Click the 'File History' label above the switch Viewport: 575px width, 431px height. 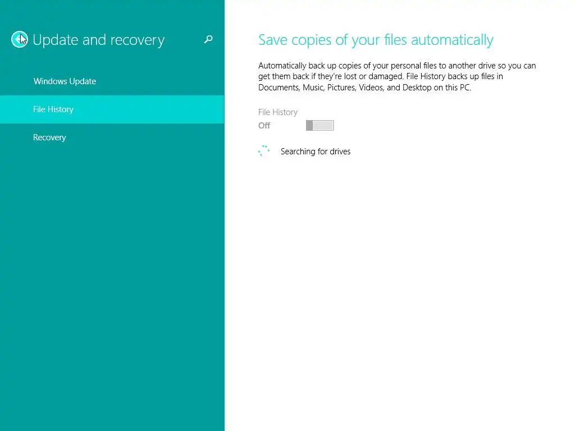point(277,112)
